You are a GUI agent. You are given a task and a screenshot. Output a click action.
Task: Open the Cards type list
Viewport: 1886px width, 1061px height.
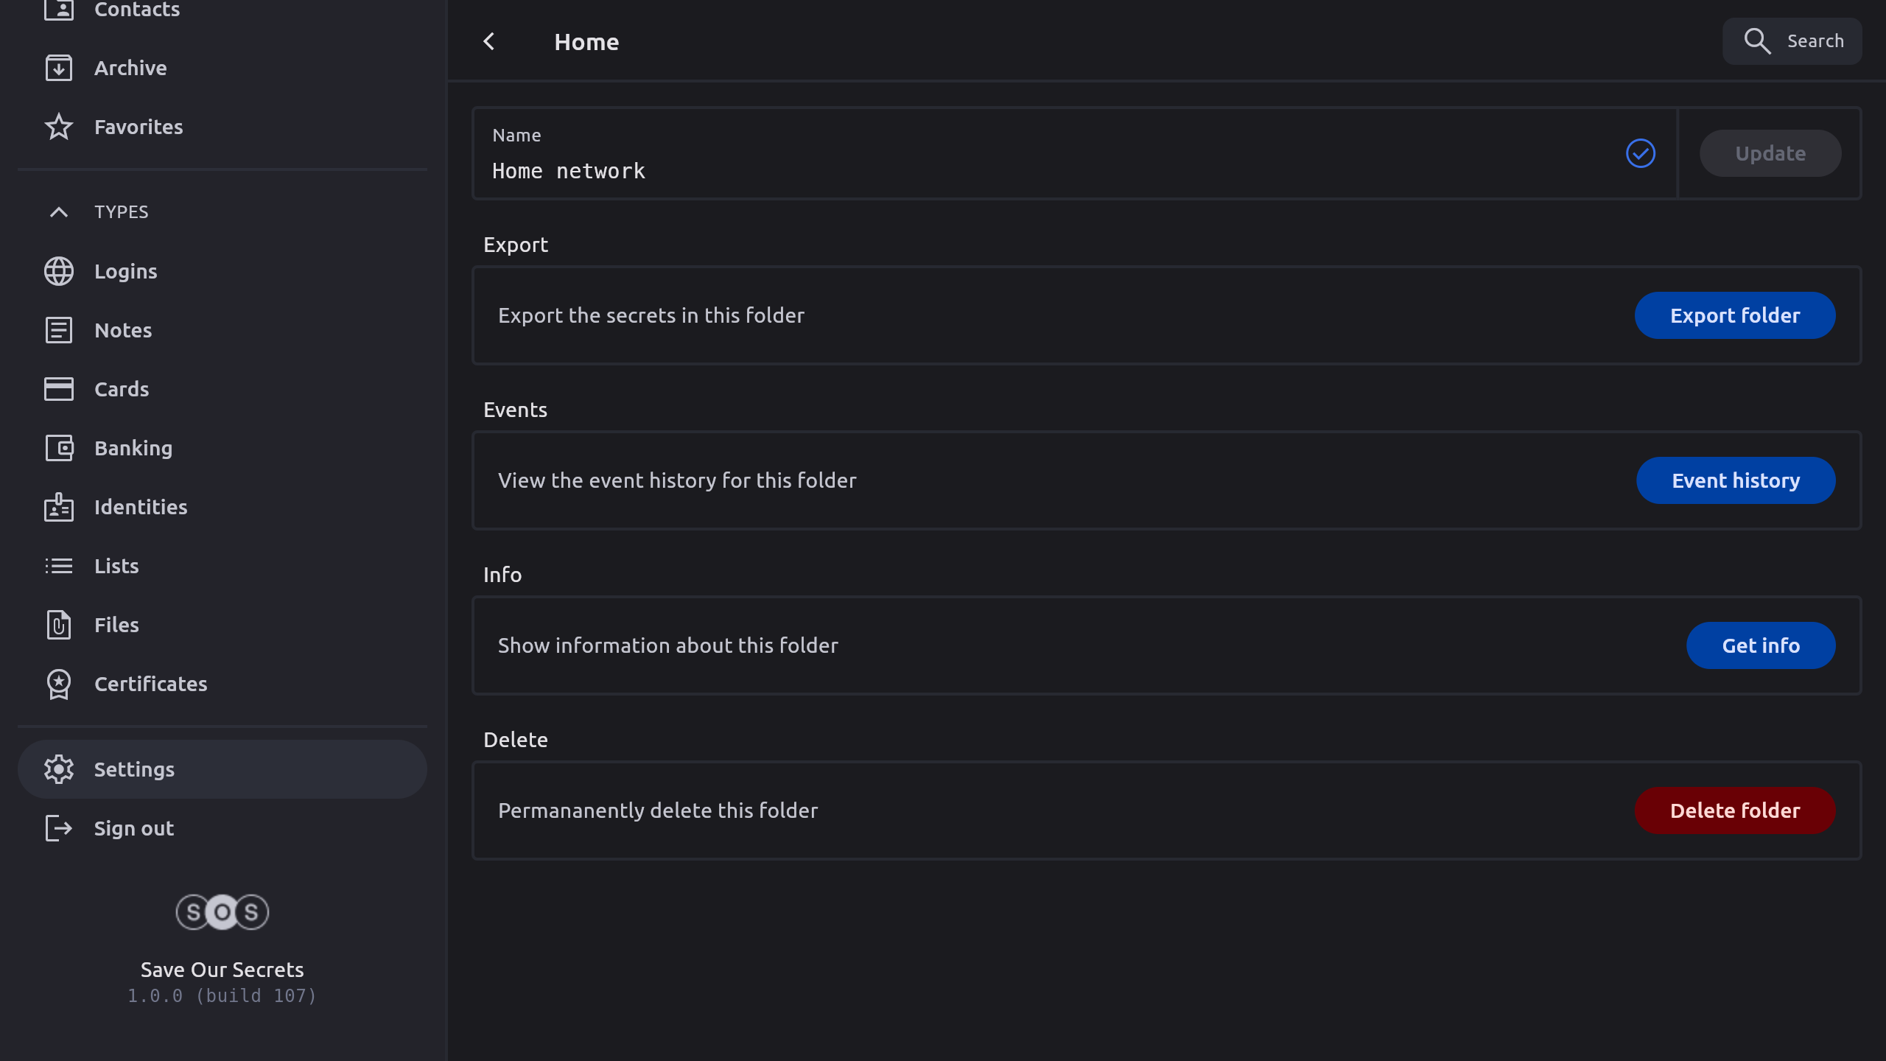pyautogui.click(x=122, y=389)
